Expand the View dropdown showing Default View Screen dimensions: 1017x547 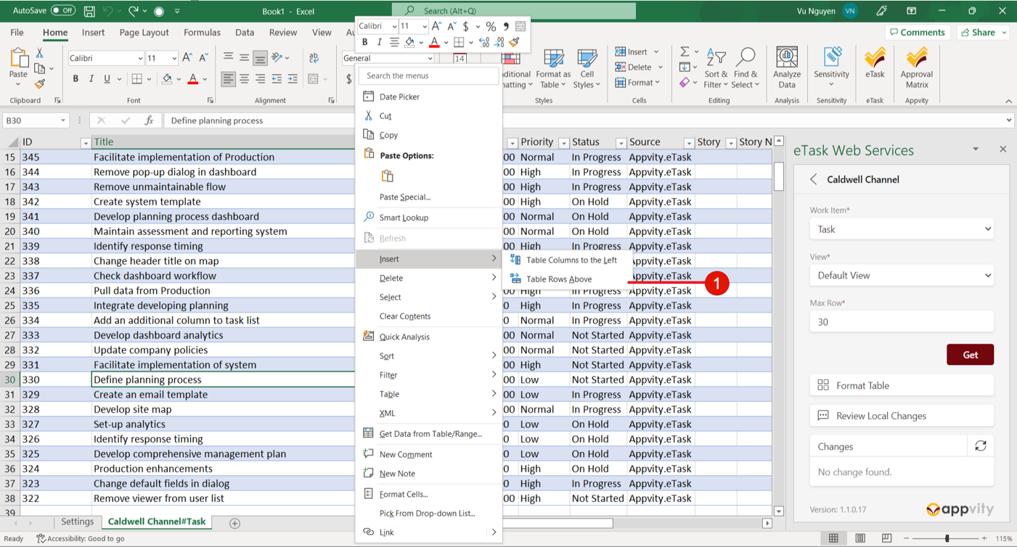point(901,276)
